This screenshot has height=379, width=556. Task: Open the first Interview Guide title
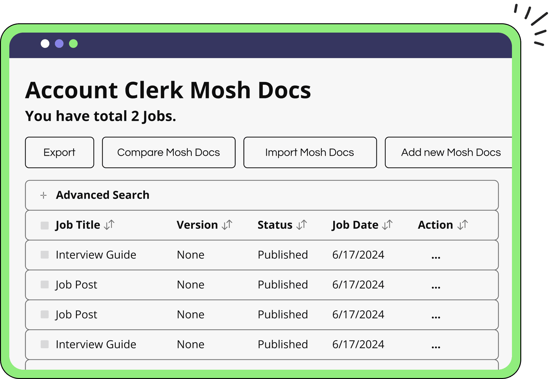click(96, 255)
